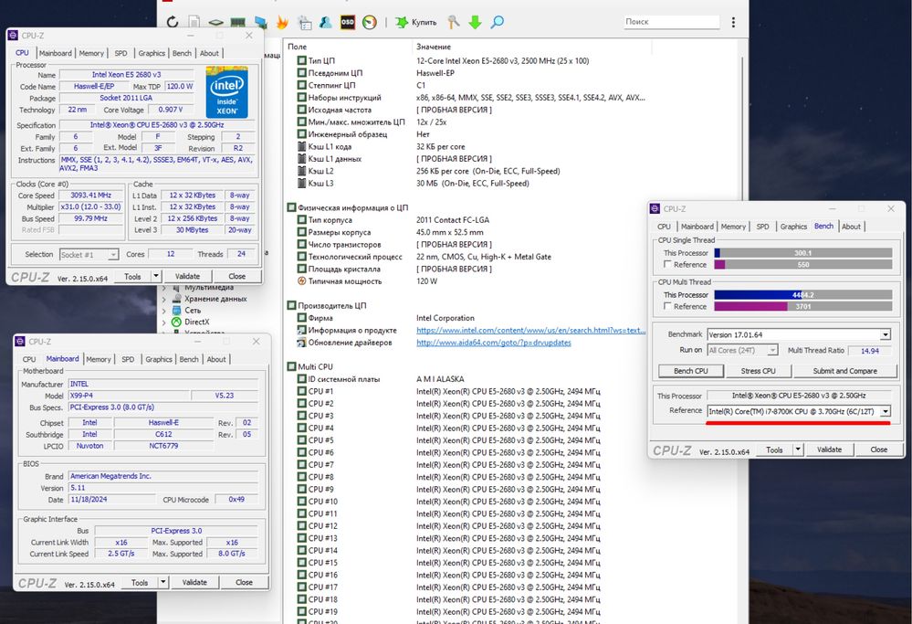Switch to Memory tab in the CPU-Z Processor window
912x624 pixels.
[91, 53]
